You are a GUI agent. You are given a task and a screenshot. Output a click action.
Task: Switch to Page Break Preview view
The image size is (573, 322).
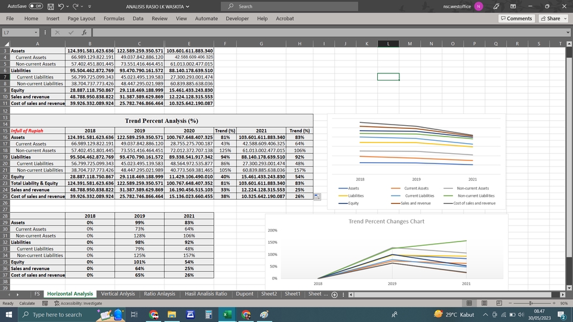pyautogui.click(x=499, y=303)
